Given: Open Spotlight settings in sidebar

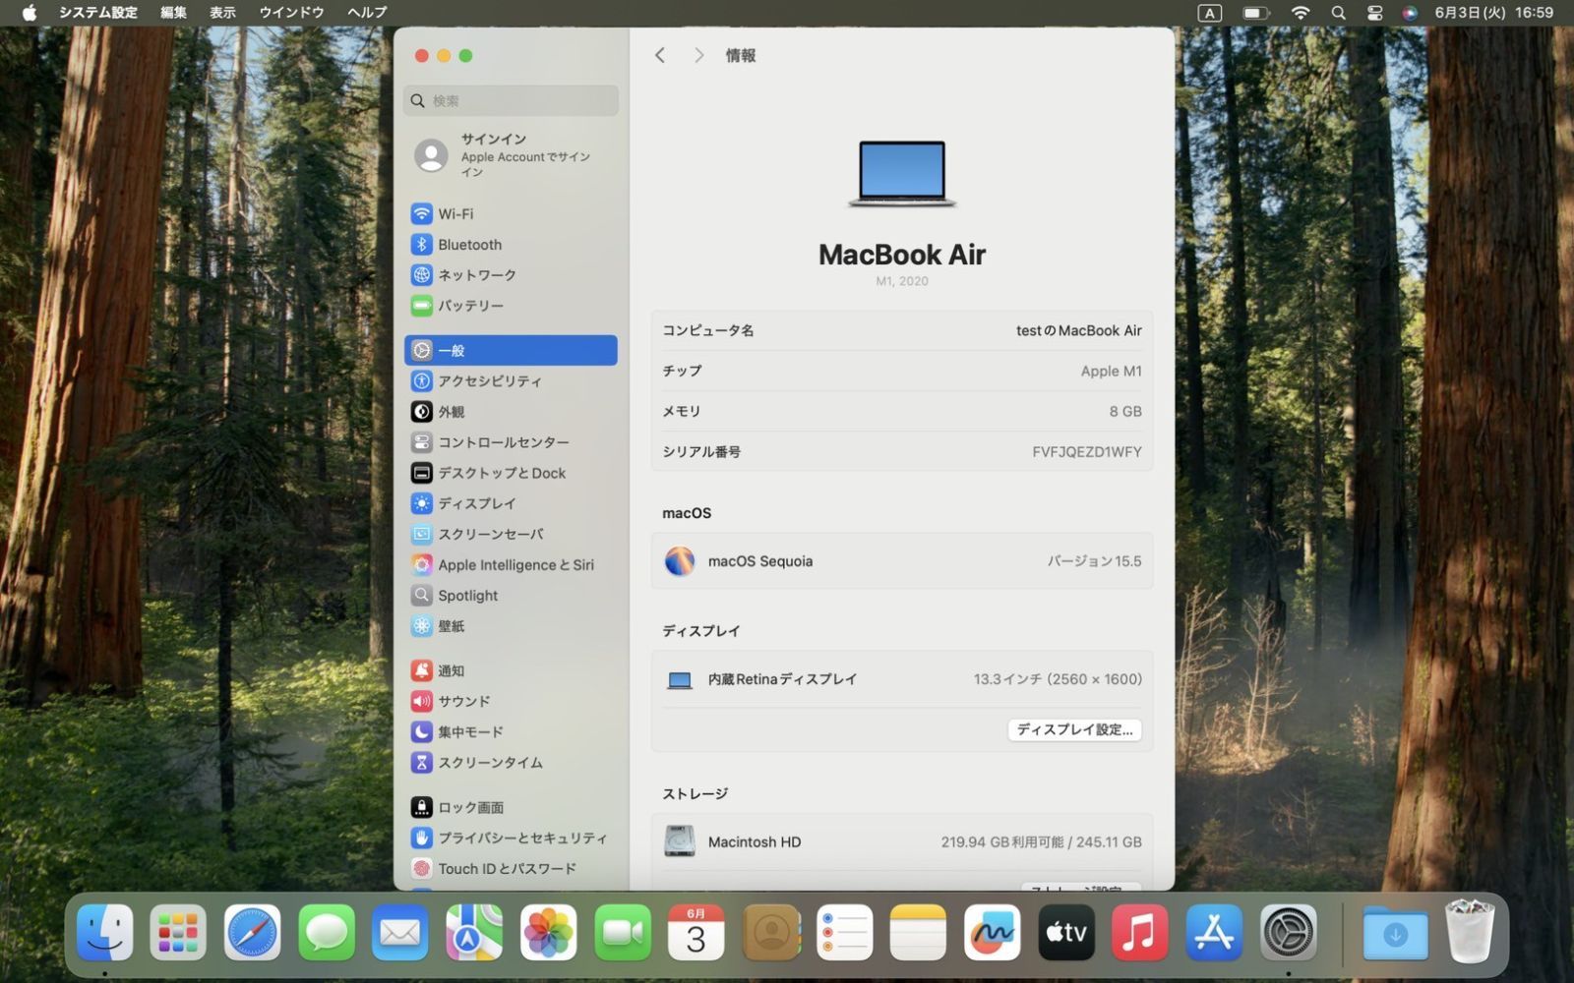Looking at the screenshot, I should point(511,595).
